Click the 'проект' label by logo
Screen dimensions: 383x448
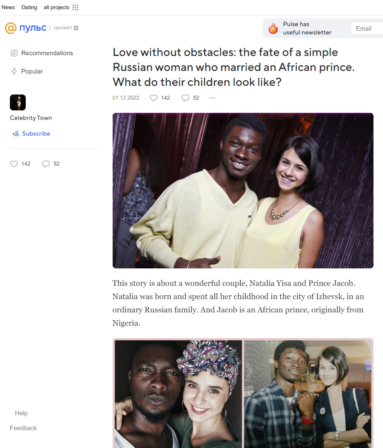pos(63,28)
